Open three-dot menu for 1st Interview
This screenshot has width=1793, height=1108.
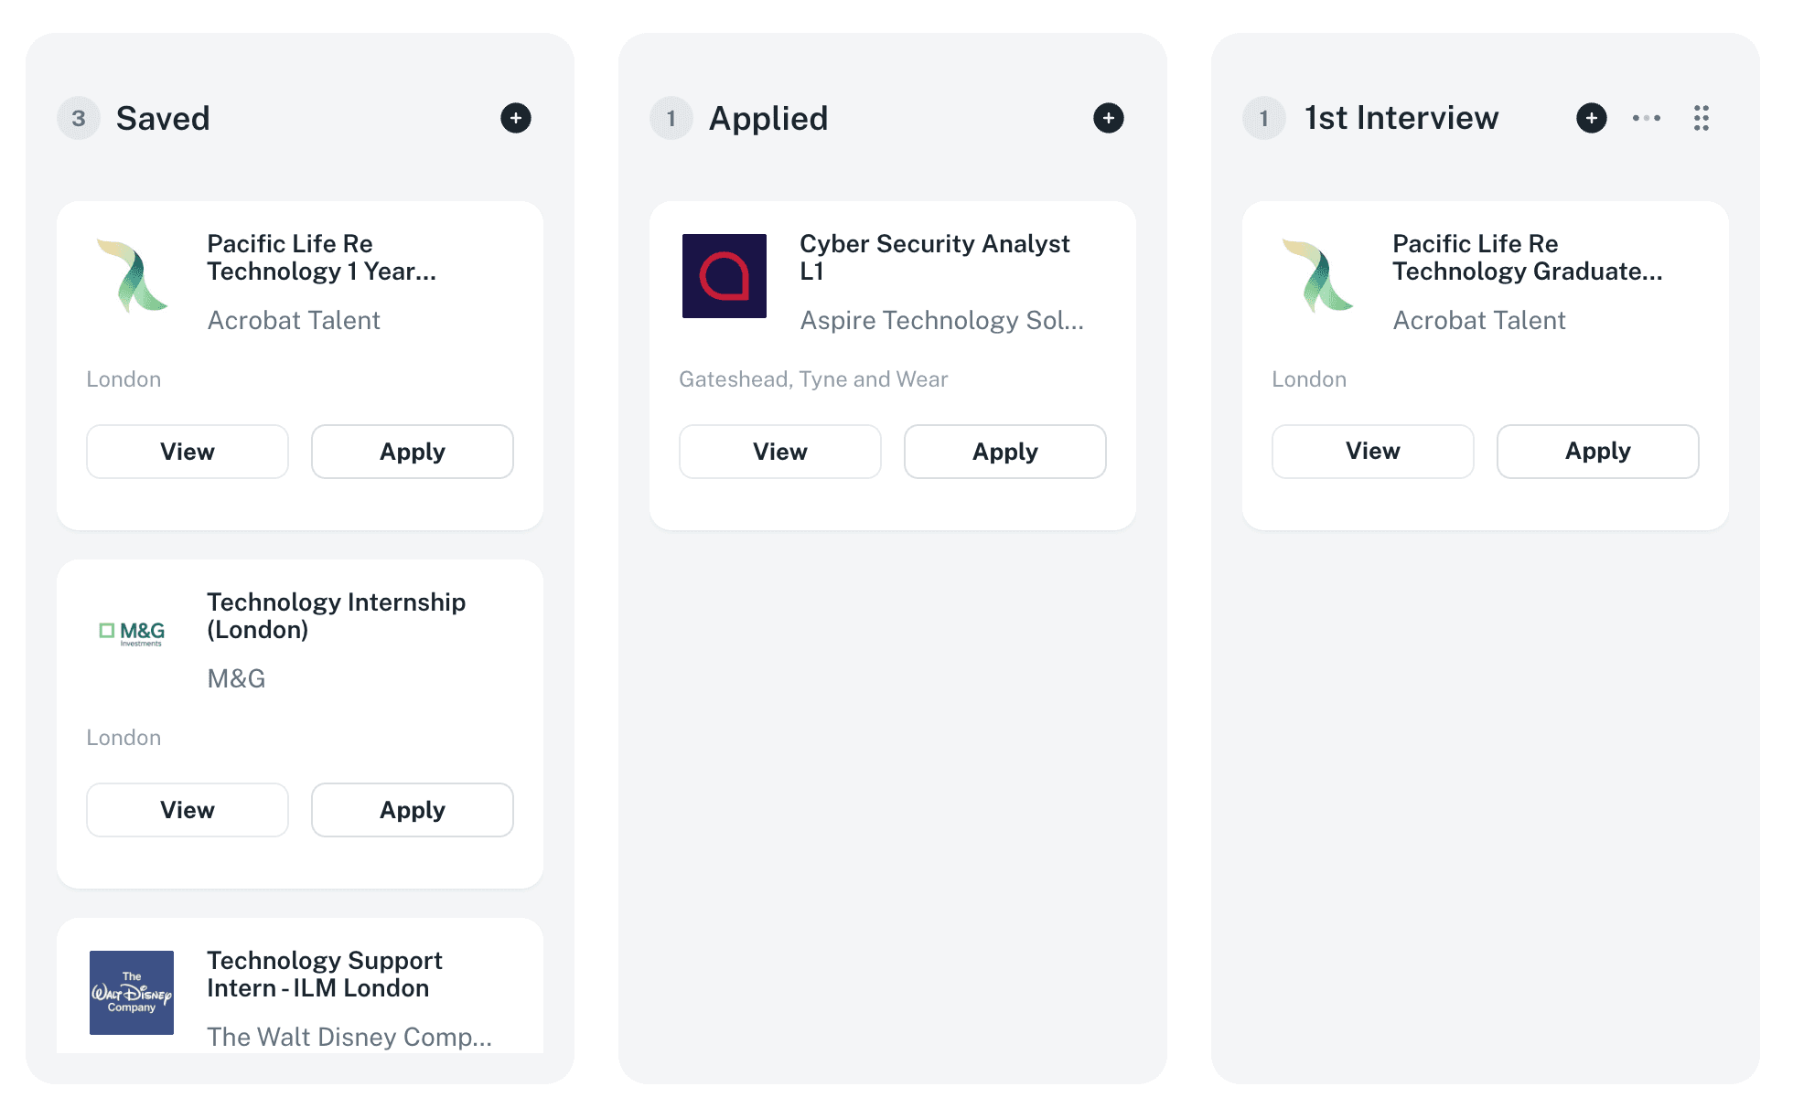1647,118
